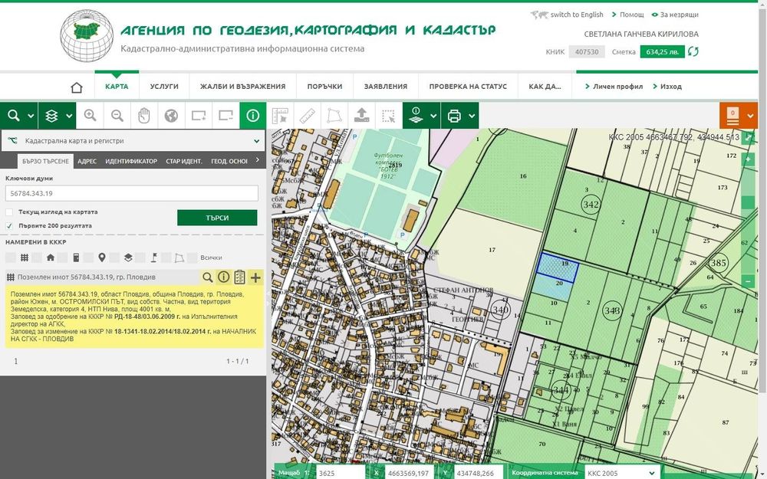
Task: Click the printer icon
Action: click(x=454, y=116)
